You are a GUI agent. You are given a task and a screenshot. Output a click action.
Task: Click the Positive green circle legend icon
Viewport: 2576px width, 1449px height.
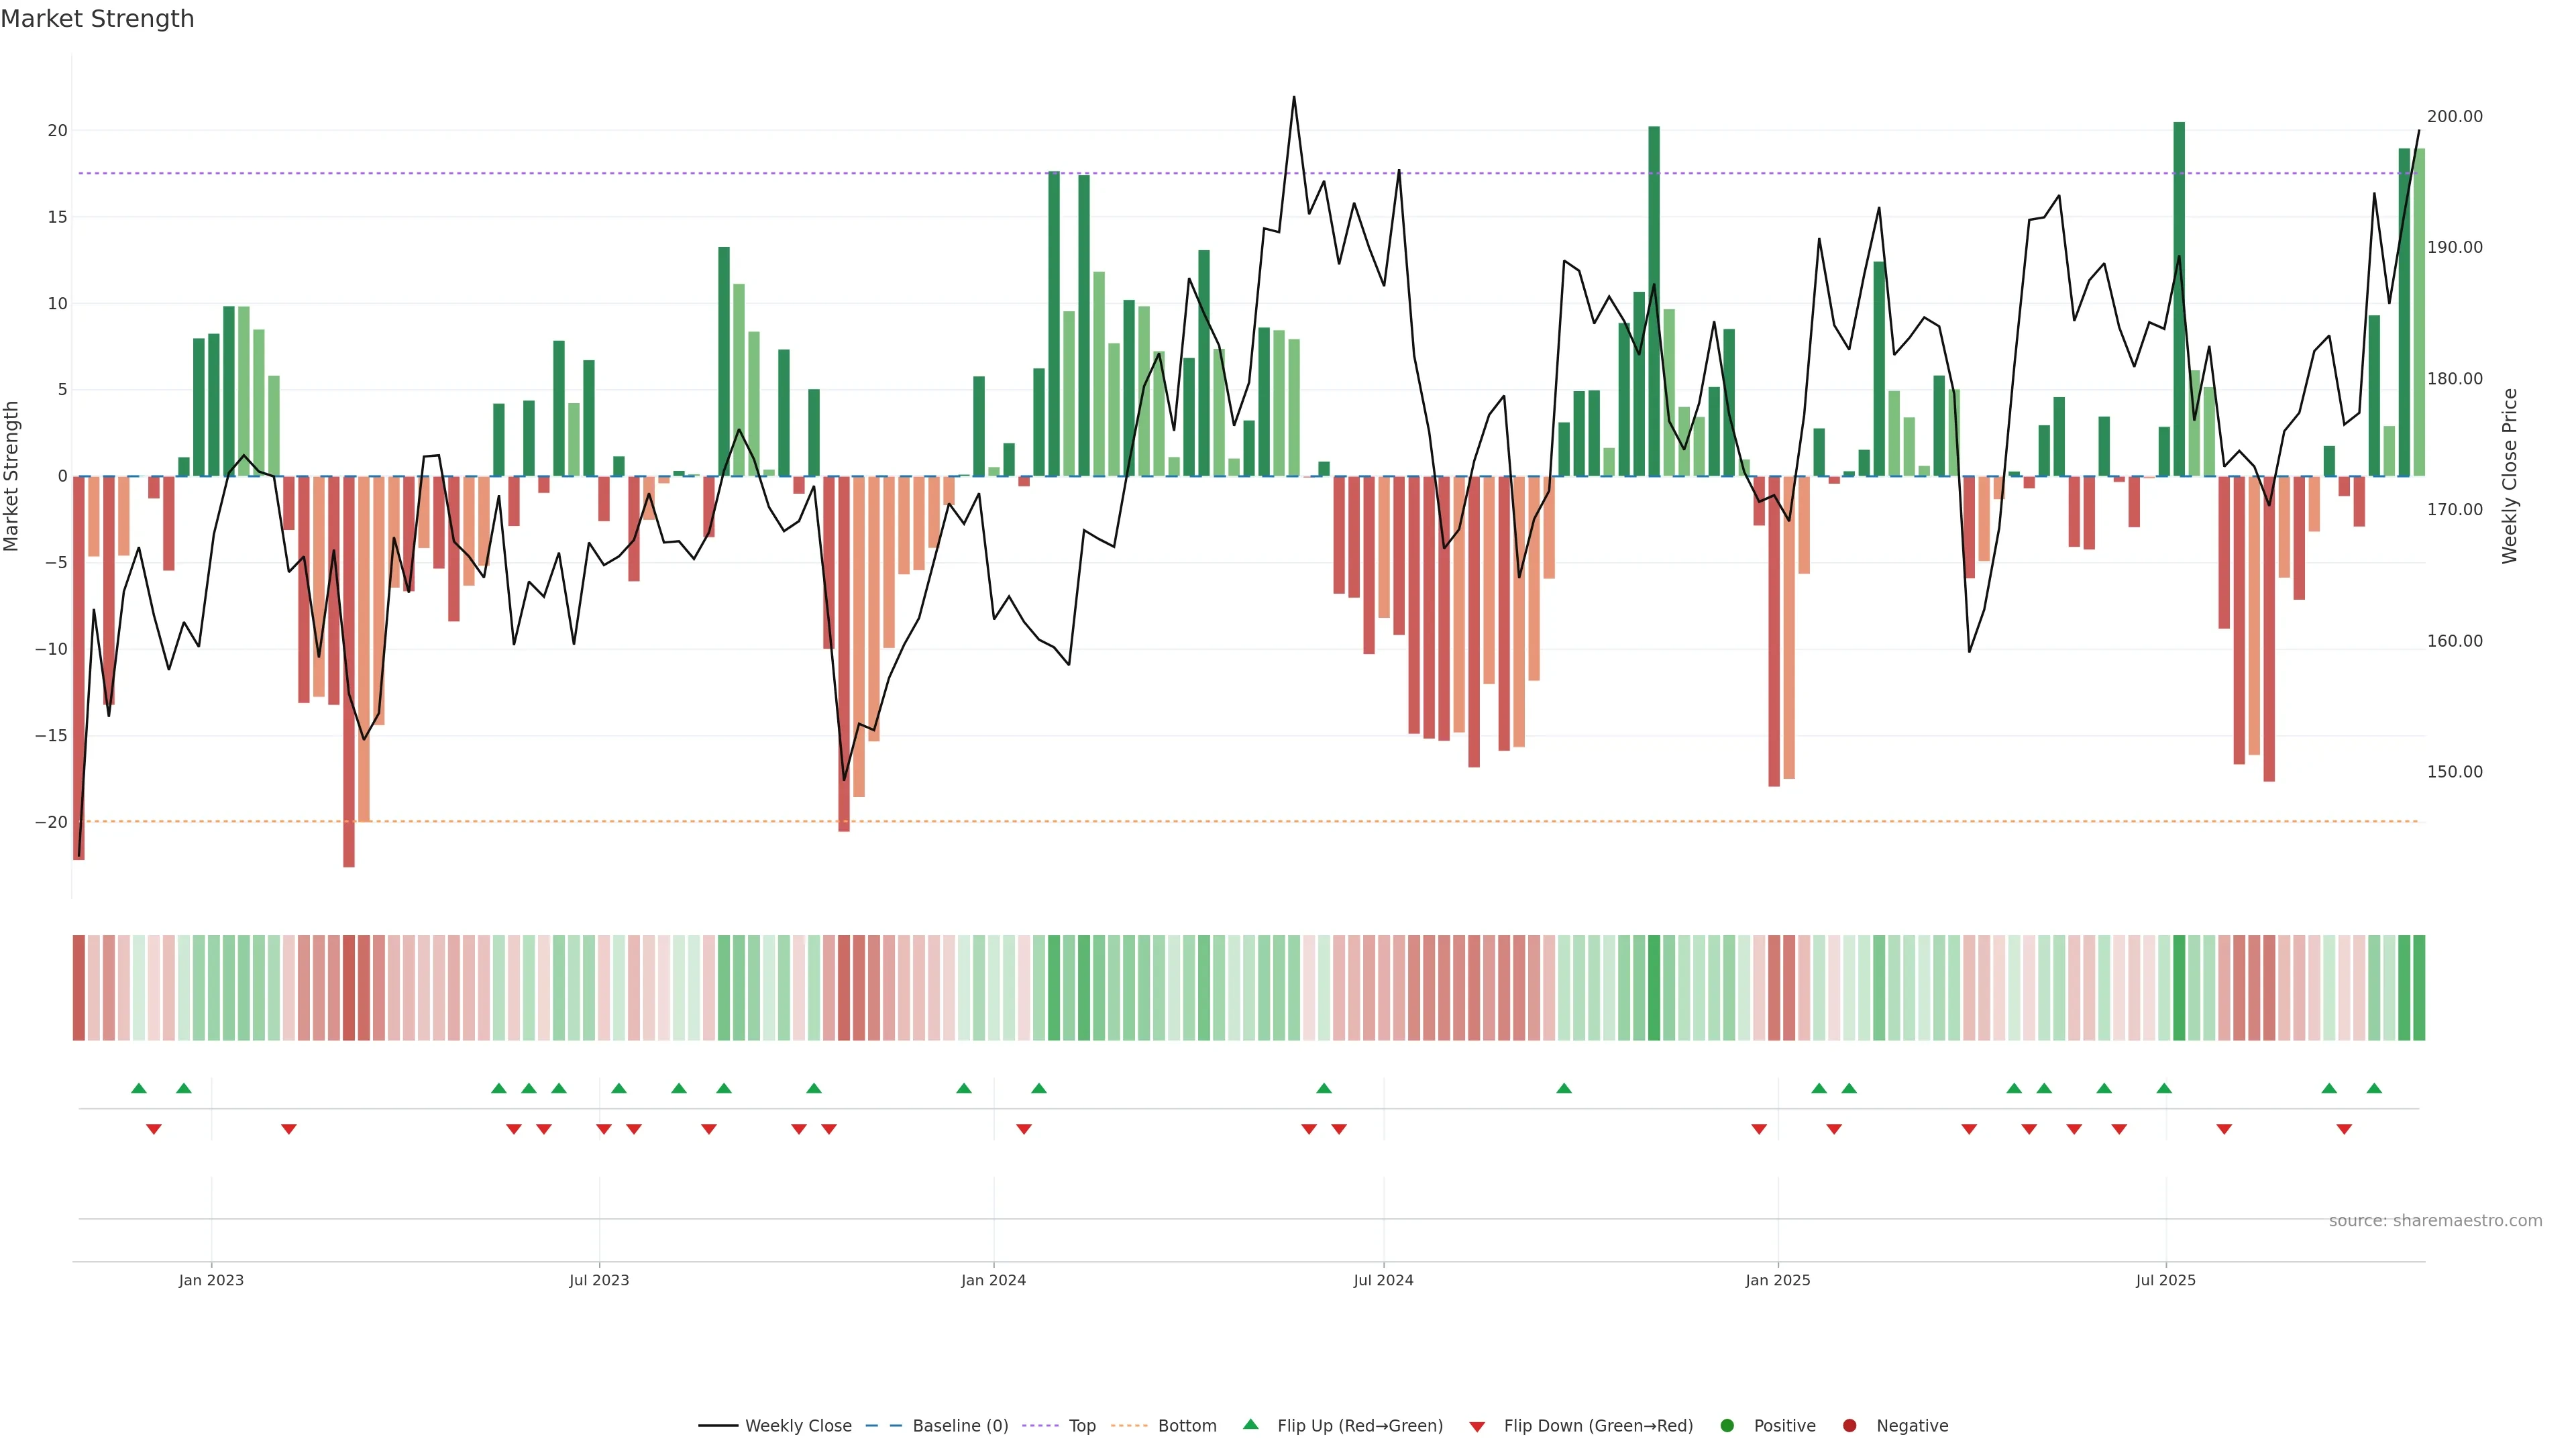(1727, 1425)
